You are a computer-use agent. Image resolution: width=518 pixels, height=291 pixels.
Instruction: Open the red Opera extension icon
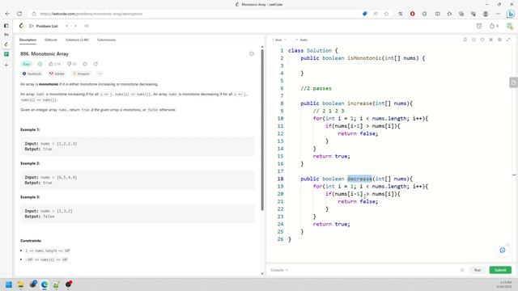[412, 14]
